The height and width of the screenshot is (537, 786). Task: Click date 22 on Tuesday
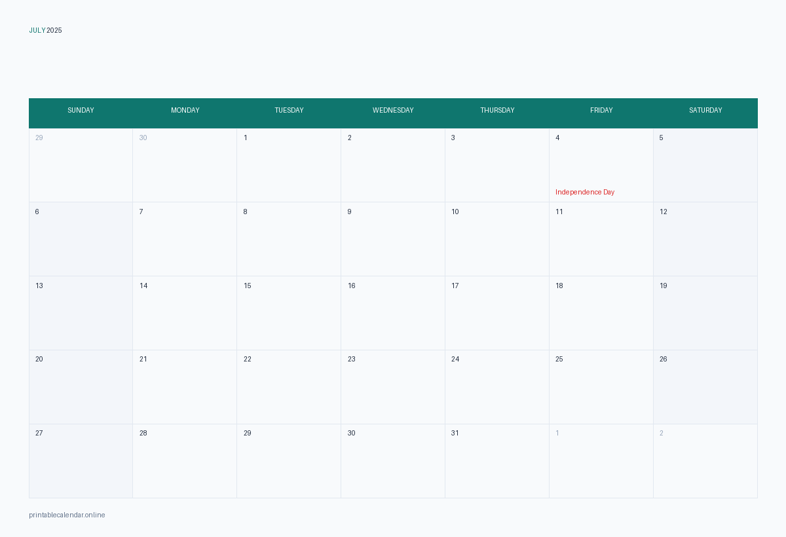point(248,359)
